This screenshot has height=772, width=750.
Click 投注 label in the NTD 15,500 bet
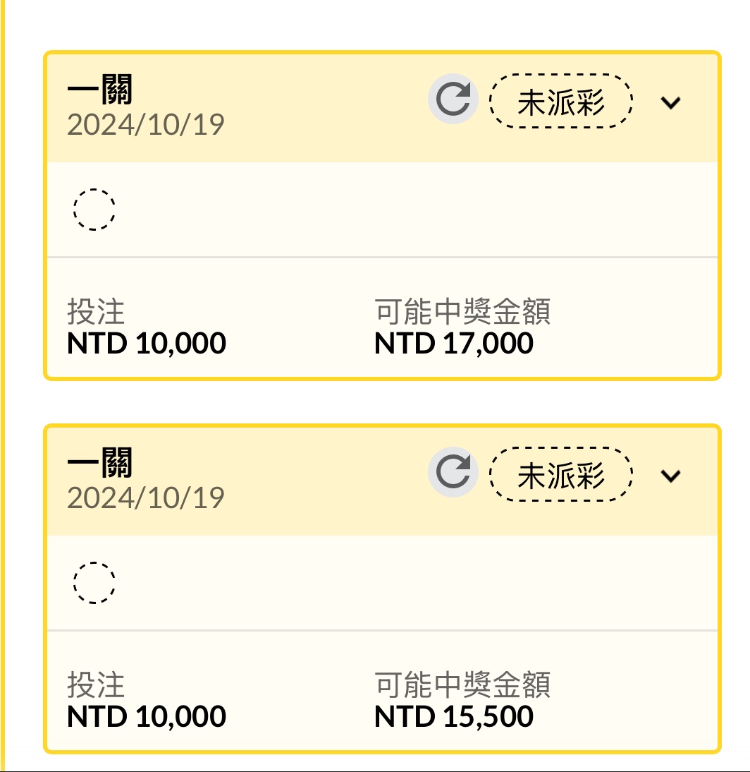point(96,684)
